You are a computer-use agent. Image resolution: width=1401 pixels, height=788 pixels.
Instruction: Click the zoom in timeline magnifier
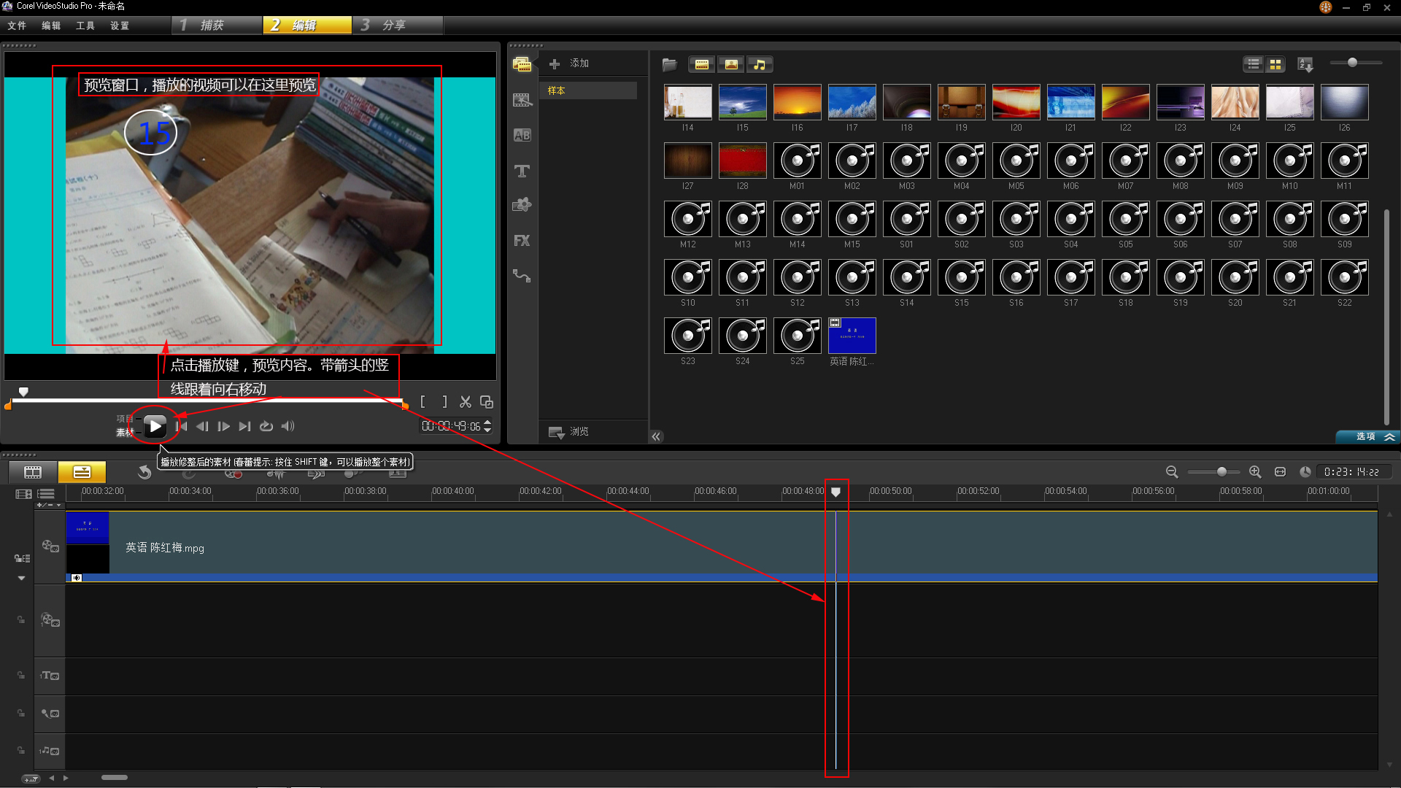[1255, 472]
